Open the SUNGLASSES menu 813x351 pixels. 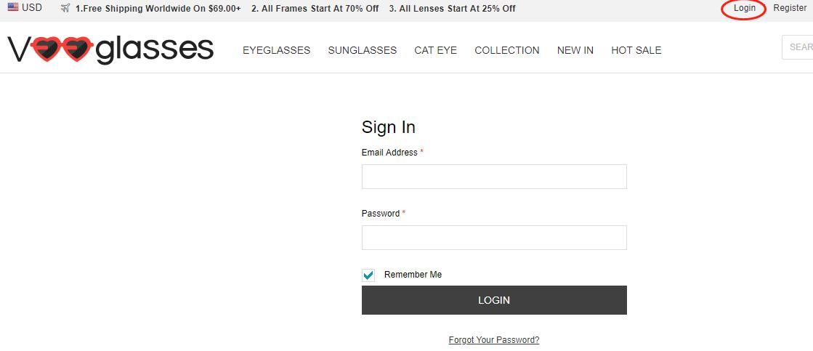point(363,50)
